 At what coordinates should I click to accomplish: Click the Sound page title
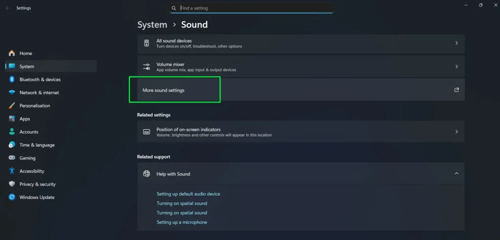click(194, 24)
